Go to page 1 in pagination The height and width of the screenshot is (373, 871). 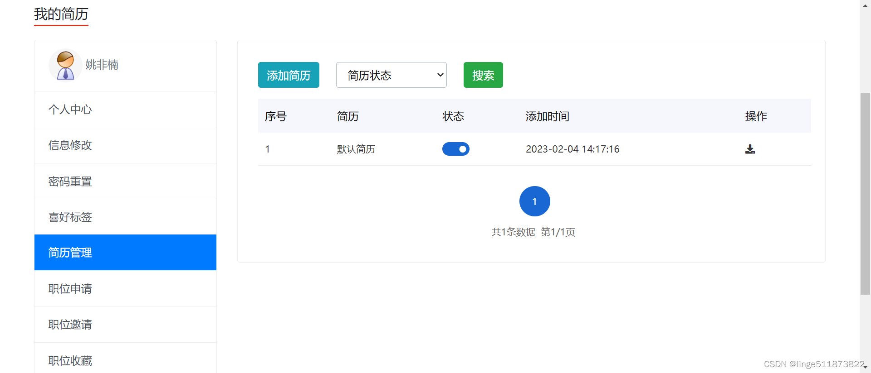[535, 201]
